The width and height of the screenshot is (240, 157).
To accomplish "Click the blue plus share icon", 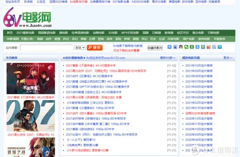I will [169, 47].
